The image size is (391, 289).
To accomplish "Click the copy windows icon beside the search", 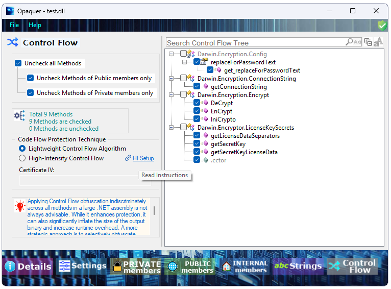I will (368, 42).
